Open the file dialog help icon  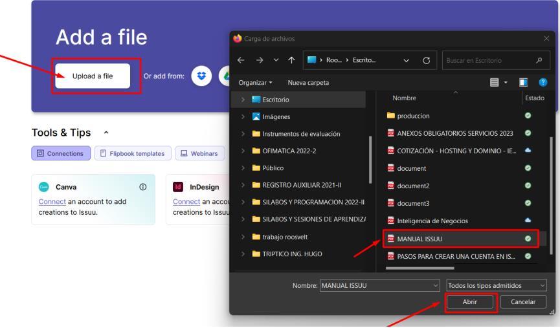point(543,82)
